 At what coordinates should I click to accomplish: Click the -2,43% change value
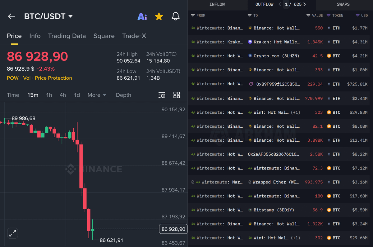(45, 69)
